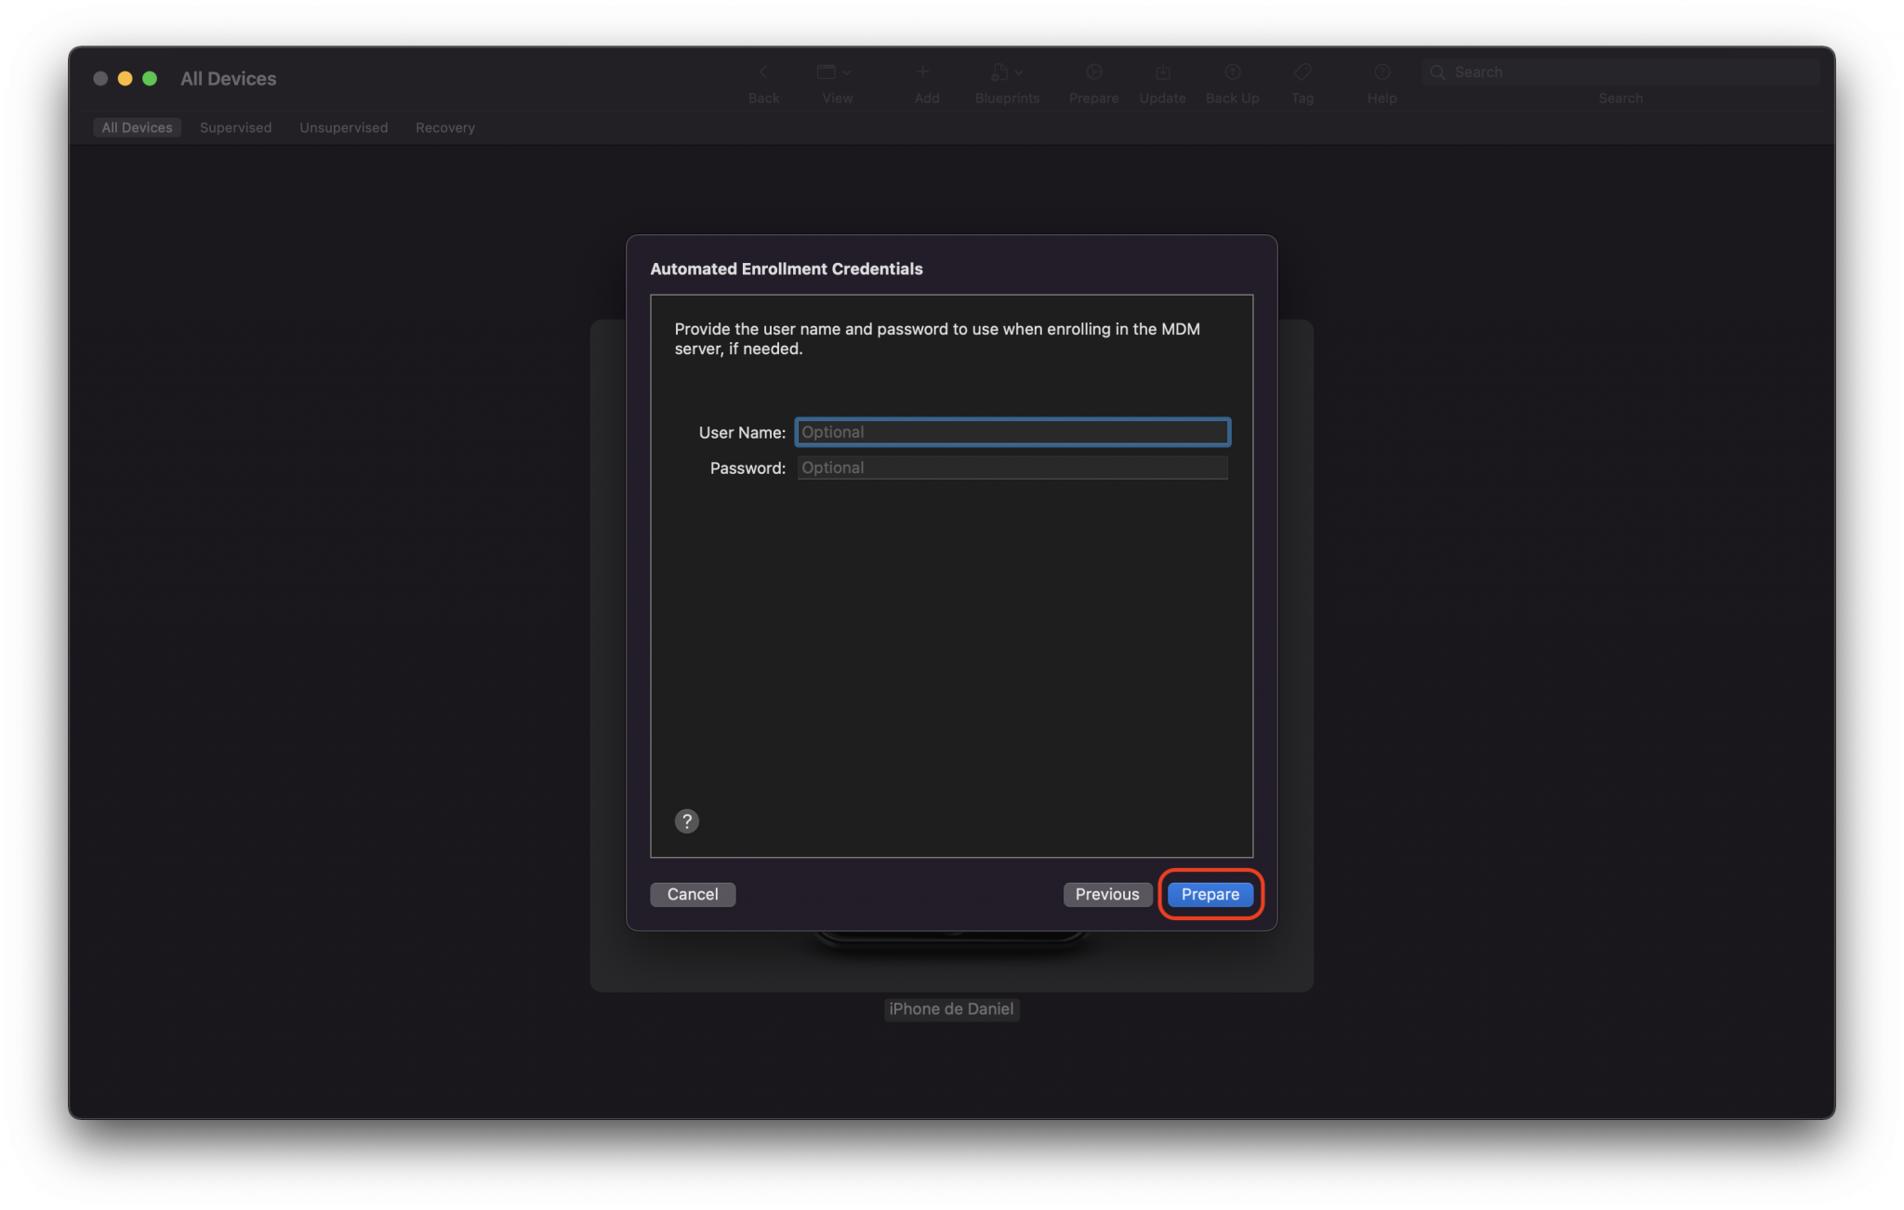
Task: Switch to the Supervised tab
Action: point(235,127)
